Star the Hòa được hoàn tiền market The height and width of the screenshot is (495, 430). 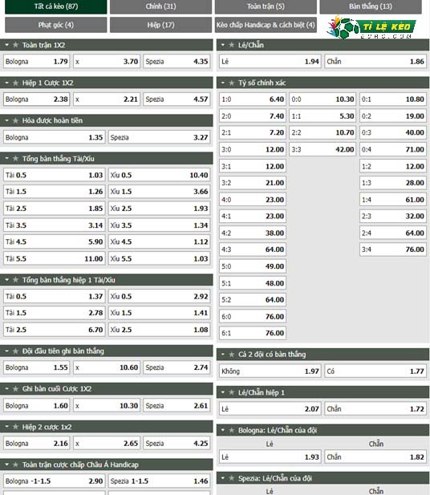15,120
